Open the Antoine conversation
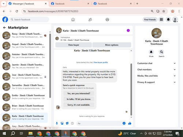The height and width of the screenshot is (137, 183). coord(25,56)
